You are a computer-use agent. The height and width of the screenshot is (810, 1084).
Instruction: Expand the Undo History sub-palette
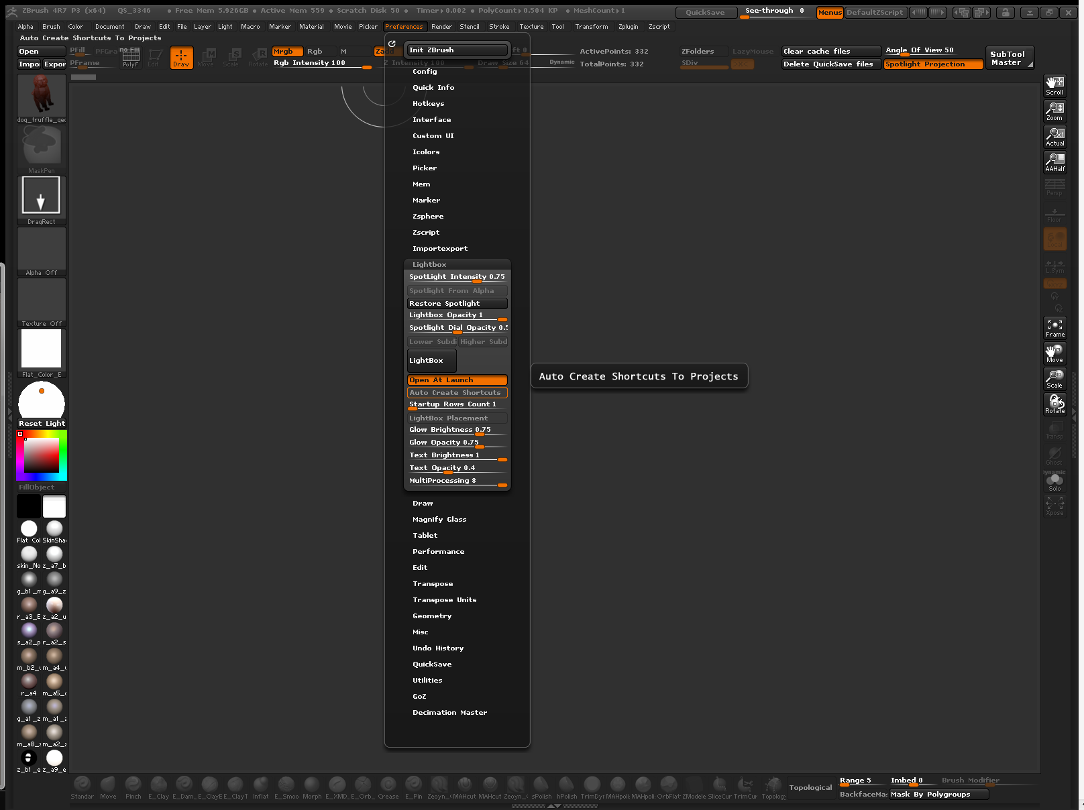(438, 648)
